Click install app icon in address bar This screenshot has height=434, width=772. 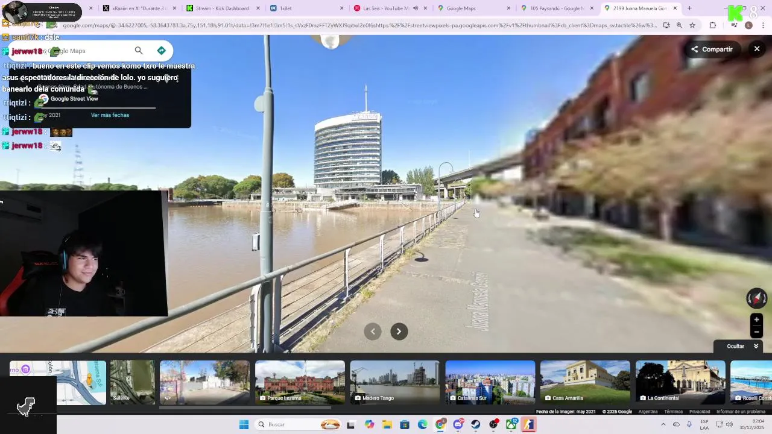(x=666, y=25)
